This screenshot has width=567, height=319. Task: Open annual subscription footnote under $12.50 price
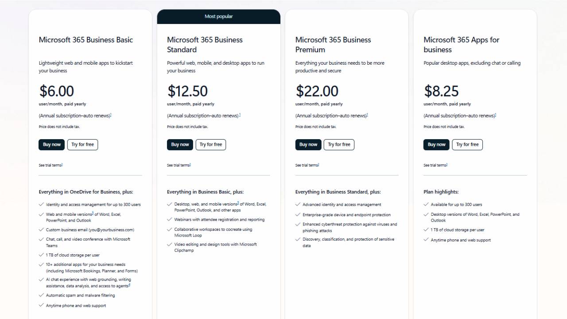[x=240, y=115]
